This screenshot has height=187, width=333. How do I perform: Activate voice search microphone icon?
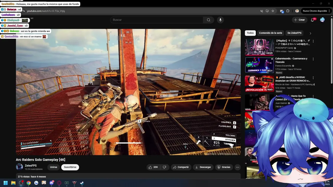tap(220, 20)
